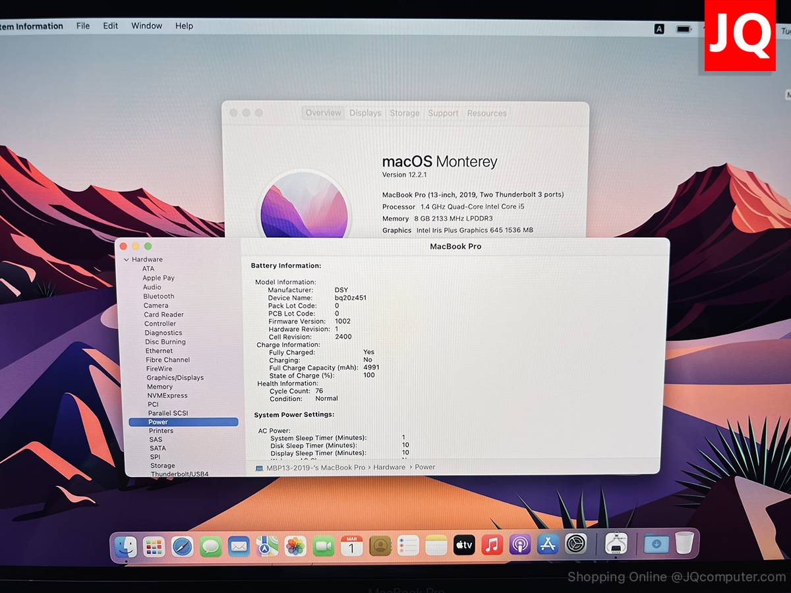Open the Window menu
This screenshot has width=791, height=593.
click(x=146, y=26)
